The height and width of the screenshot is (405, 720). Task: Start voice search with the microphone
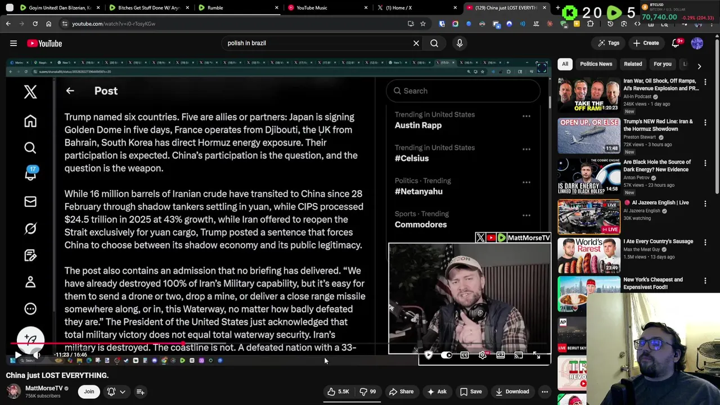tap(460, 43)
